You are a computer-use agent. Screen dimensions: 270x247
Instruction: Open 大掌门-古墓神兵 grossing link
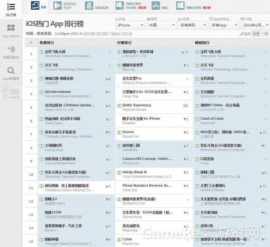pos(213,185)
